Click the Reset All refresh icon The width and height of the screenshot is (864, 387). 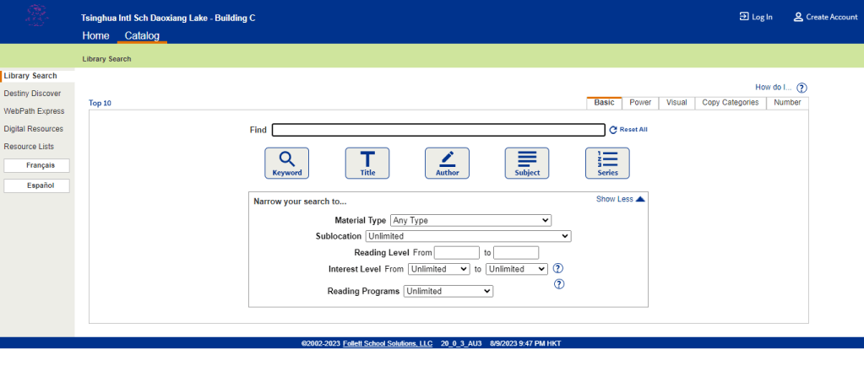pyautogui.click(x=614, y=130)
